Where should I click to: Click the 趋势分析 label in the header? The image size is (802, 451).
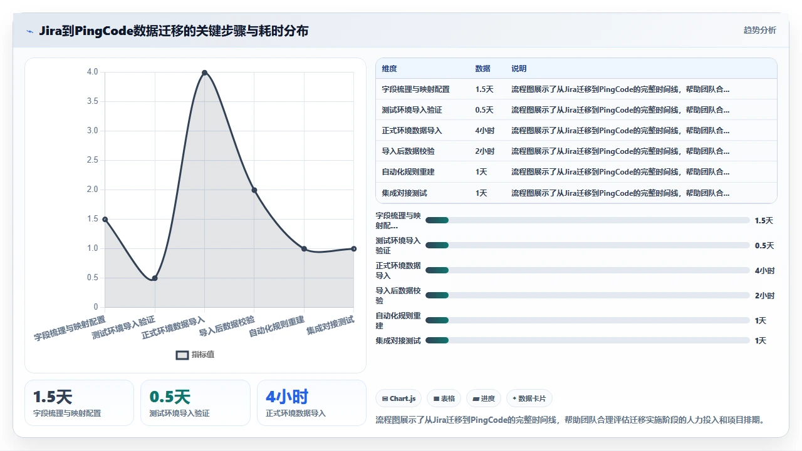point(759,30)
